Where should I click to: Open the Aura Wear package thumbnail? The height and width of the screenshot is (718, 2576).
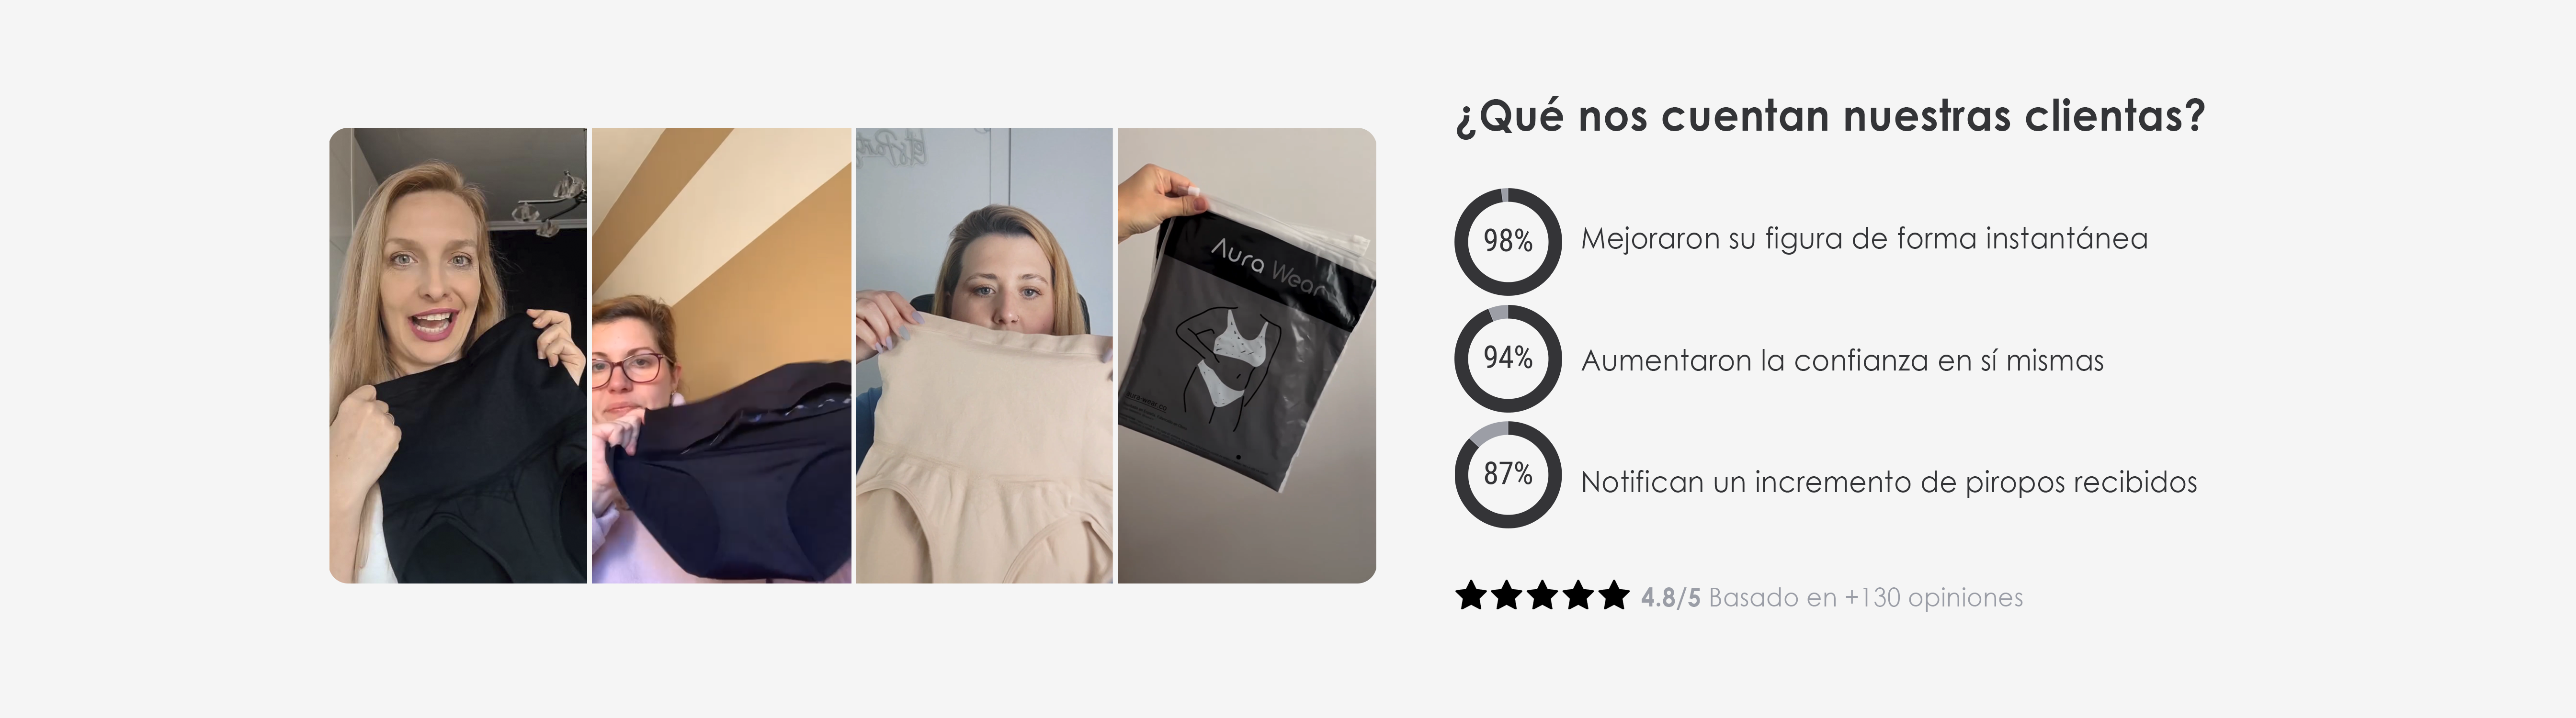[x=1247, y=356]
